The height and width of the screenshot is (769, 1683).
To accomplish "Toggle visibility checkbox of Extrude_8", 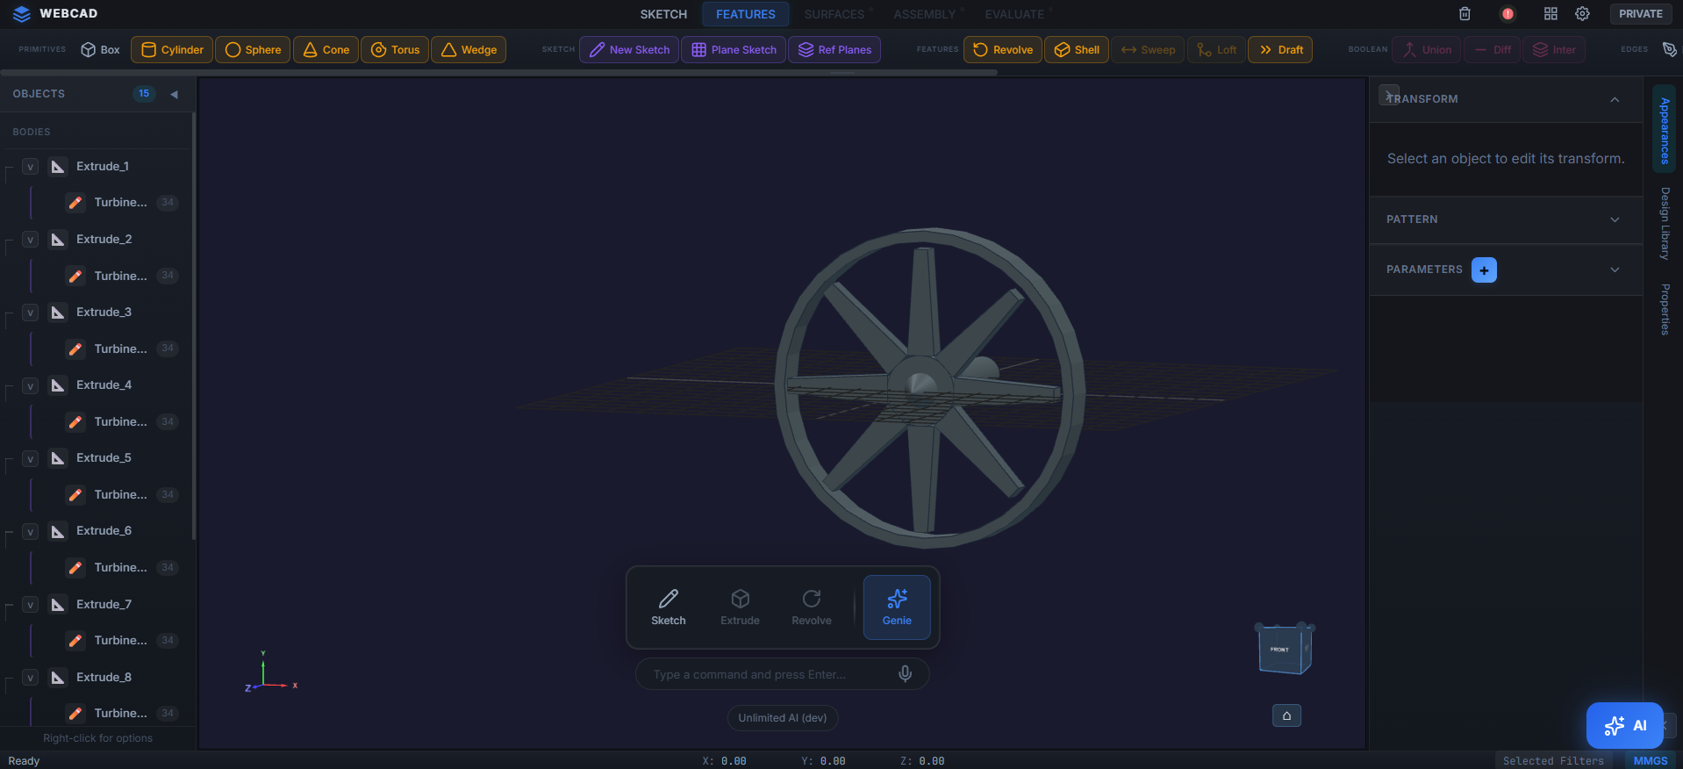I will pos(31,678).
